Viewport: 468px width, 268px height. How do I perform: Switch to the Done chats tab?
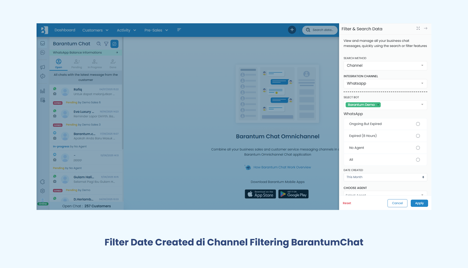(x=113, y=64)
